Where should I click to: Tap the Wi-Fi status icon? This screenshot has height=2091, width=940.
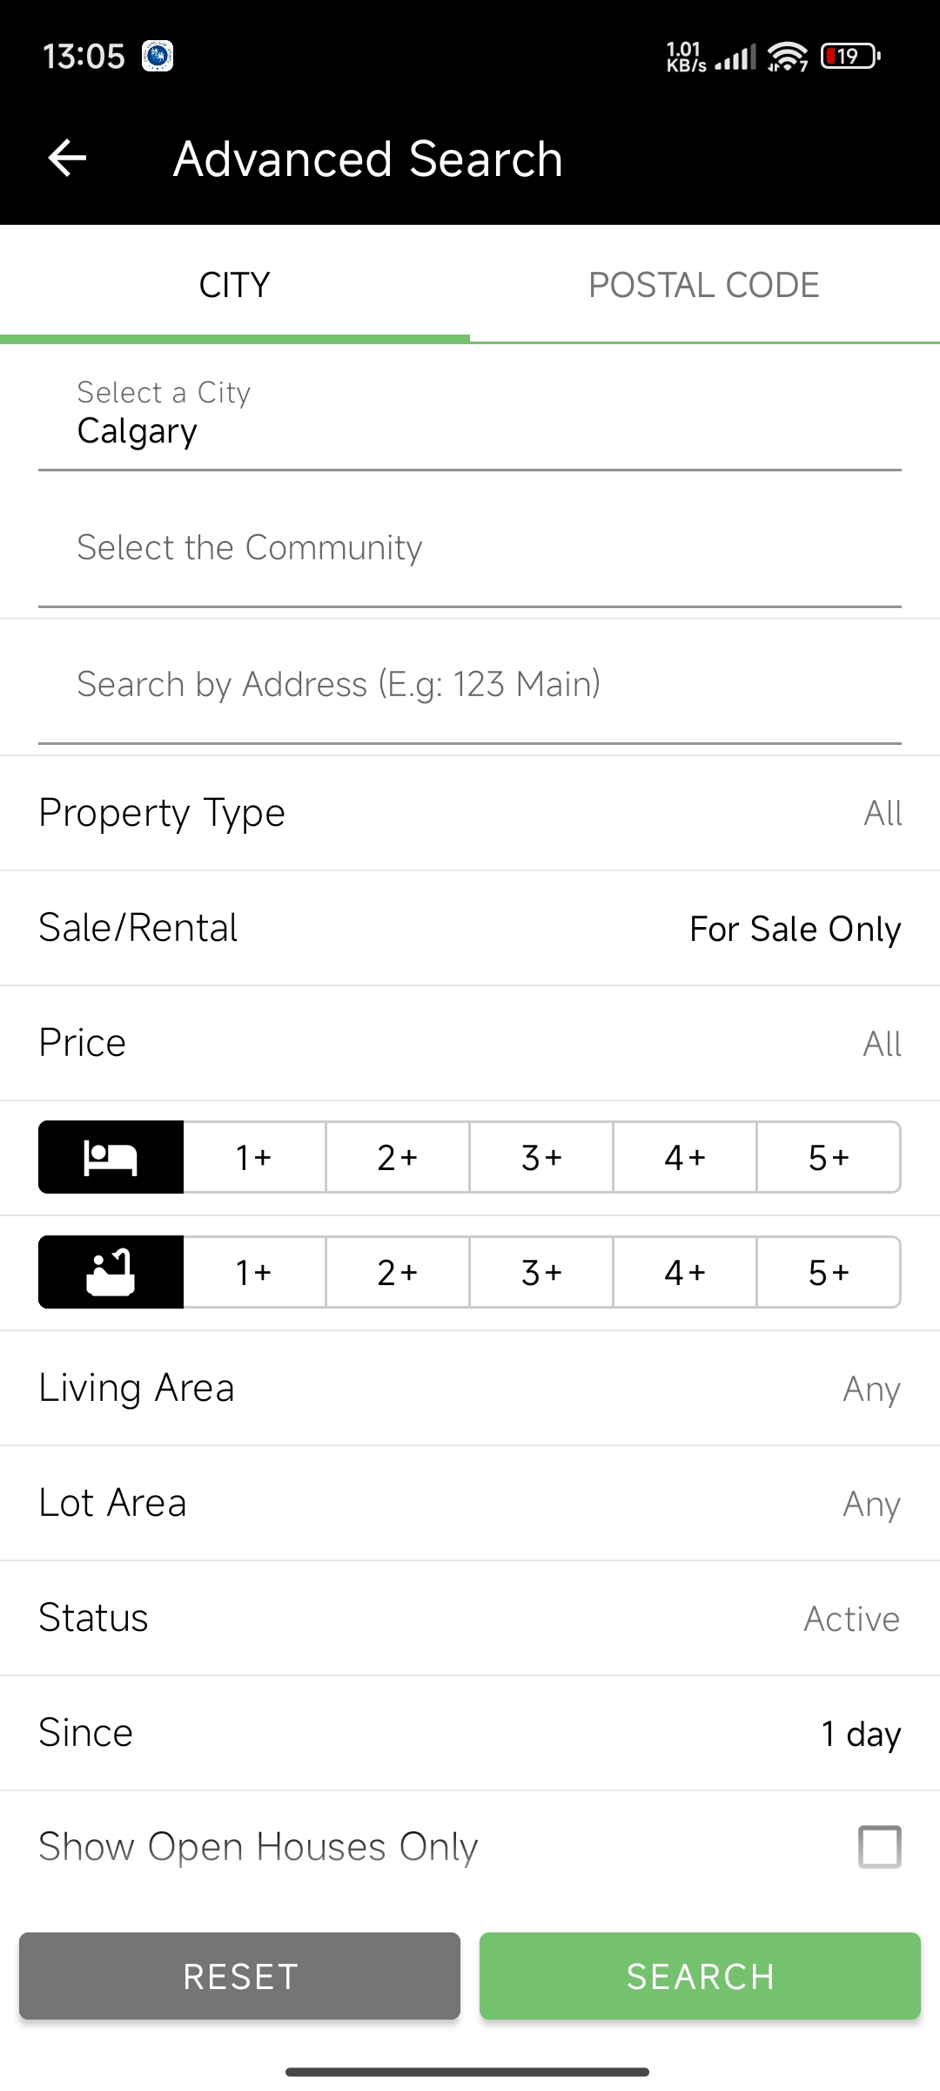tap(788, 58)
